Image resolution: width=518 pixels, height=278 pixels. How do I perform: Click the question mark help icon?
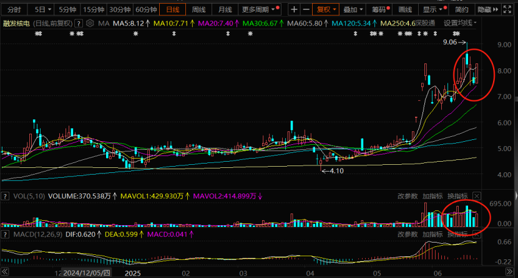click(79, 23)
